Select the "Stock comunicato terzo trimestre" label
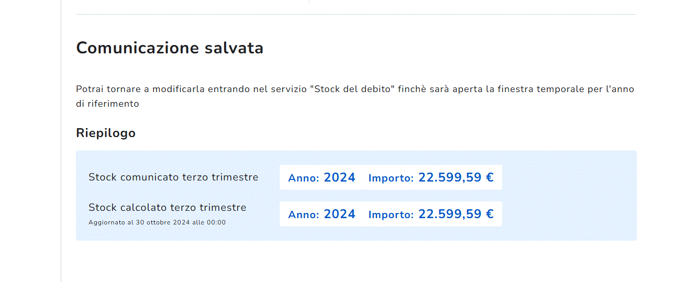Image resolution: width=686 pixels, height=282 pixels. pyautogui.click(x=173, y=177)
